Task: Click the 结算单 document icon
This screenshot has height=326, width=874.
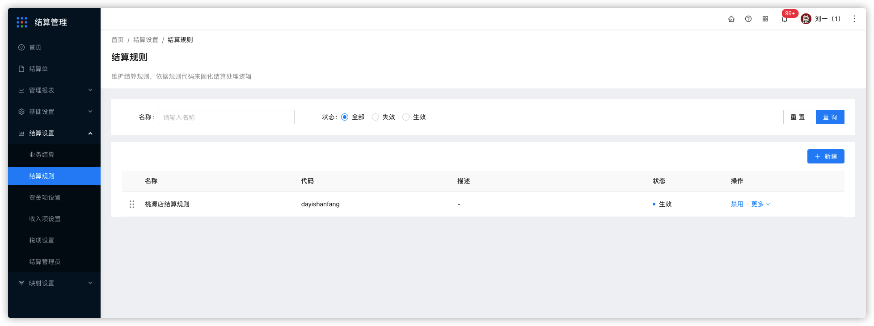Action: click(21, 69)
